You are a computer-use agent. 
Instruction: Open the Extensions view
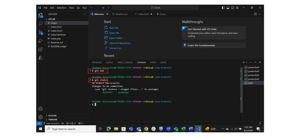(40, 49)
